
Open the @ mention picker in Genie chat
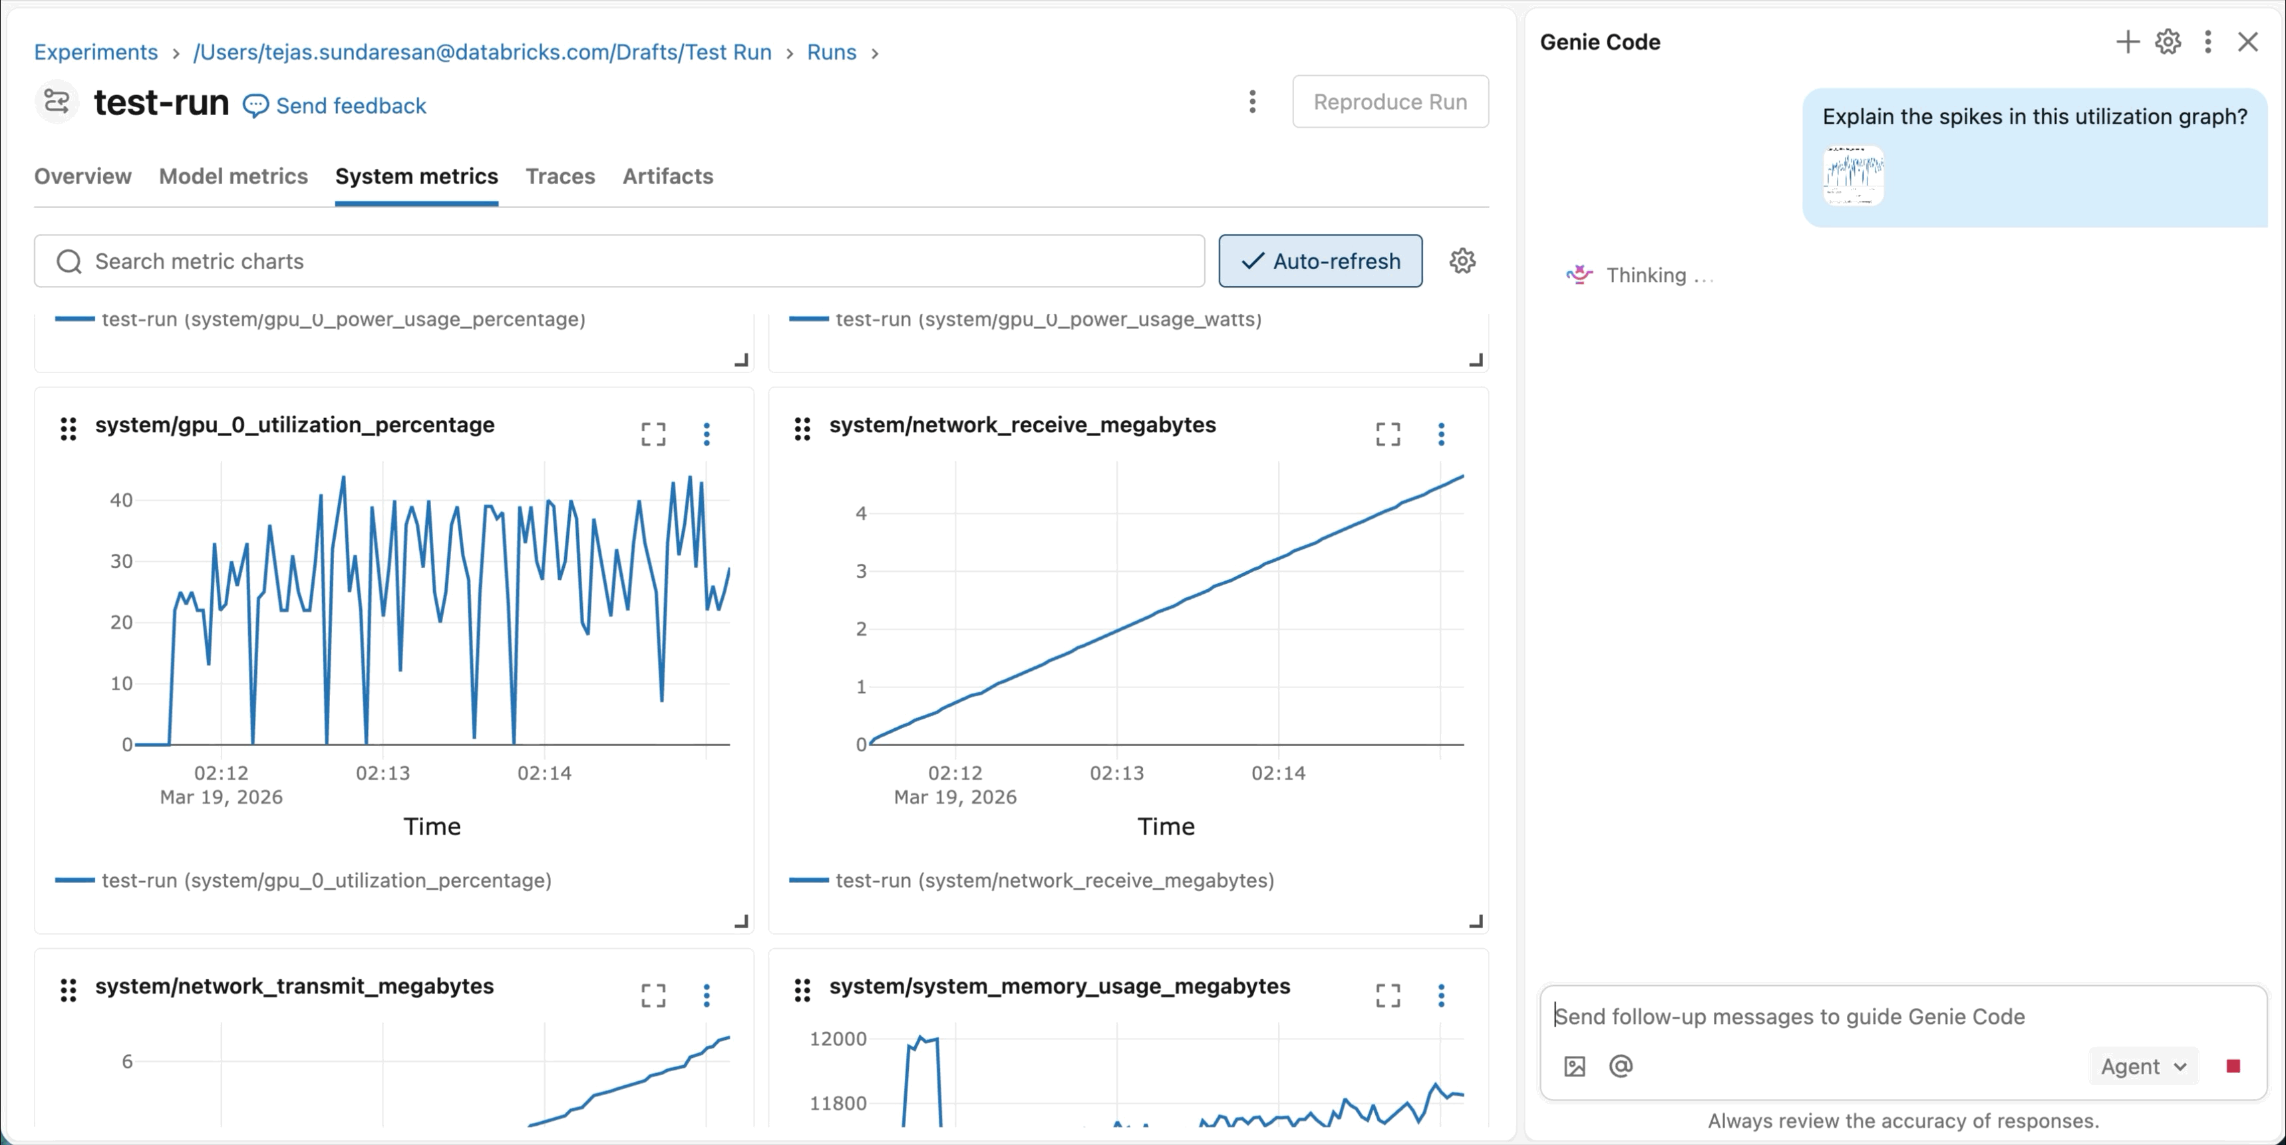[x=1621, y=1066]
